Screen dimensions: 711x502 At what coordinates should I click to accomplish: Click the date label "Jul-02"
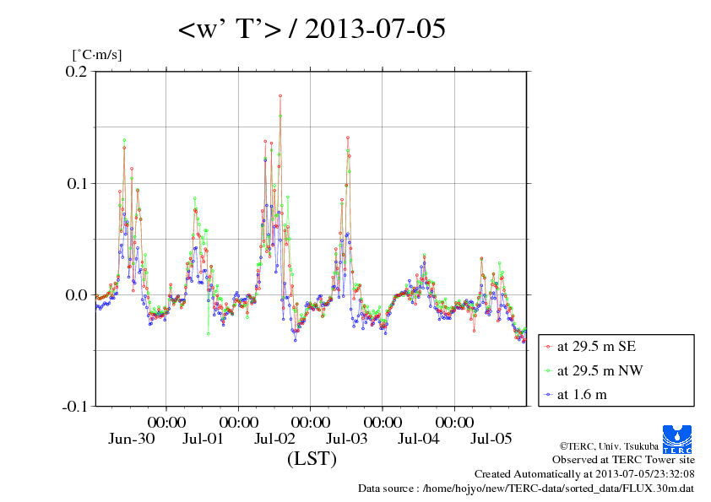(274, 439)
